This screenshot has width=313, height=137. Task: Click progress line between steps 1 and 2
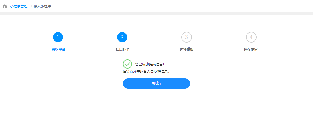point(90,37)
